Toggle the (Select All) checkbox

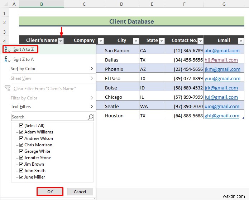(21, 126)
